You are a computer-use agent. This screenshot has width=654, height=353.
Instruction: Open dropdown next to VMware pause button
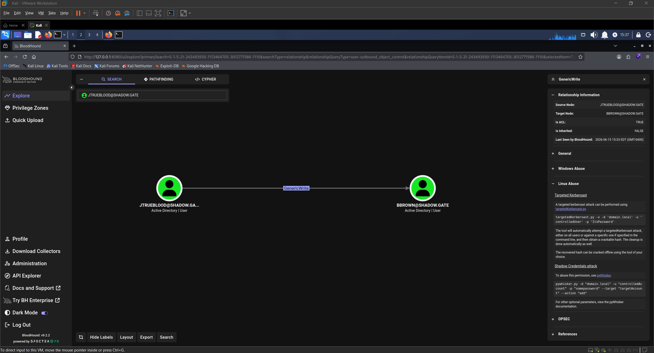tap(85, 13)
